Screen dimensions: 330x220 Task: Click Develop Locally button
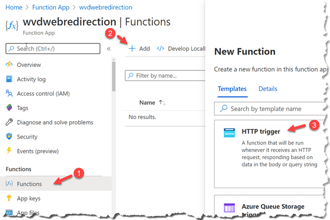click(x=181, y=49)
